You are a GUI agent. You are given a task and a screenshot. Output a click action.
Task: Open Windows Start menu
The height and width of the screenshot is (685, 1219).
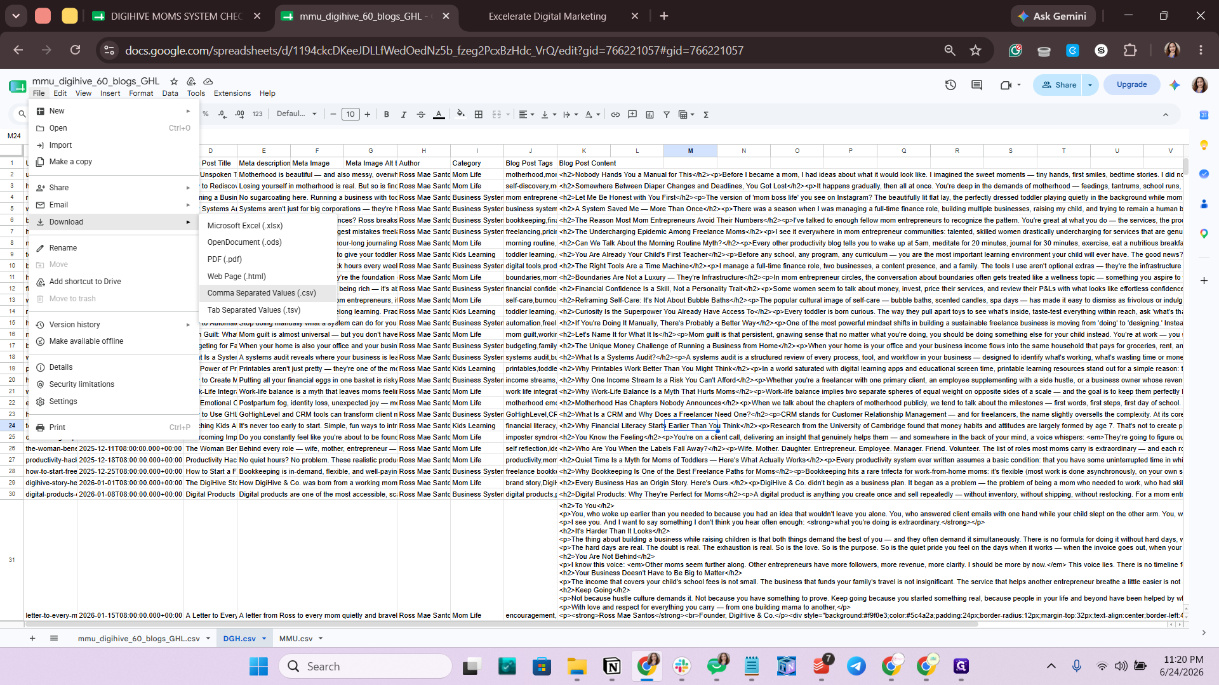pyautogui.click(x=258, y=666)
